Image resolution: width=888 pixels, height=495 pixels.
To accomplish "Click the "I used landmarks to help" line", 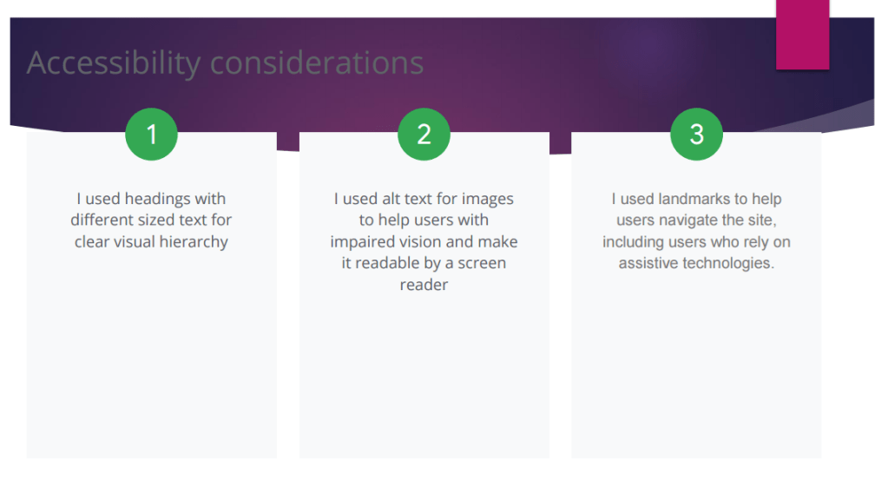I will (x=696, y=199).
